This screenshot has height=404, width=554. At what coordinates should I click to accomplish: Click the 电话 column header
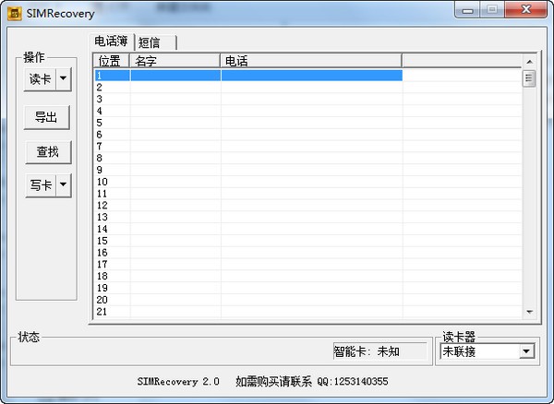[310, 61]
